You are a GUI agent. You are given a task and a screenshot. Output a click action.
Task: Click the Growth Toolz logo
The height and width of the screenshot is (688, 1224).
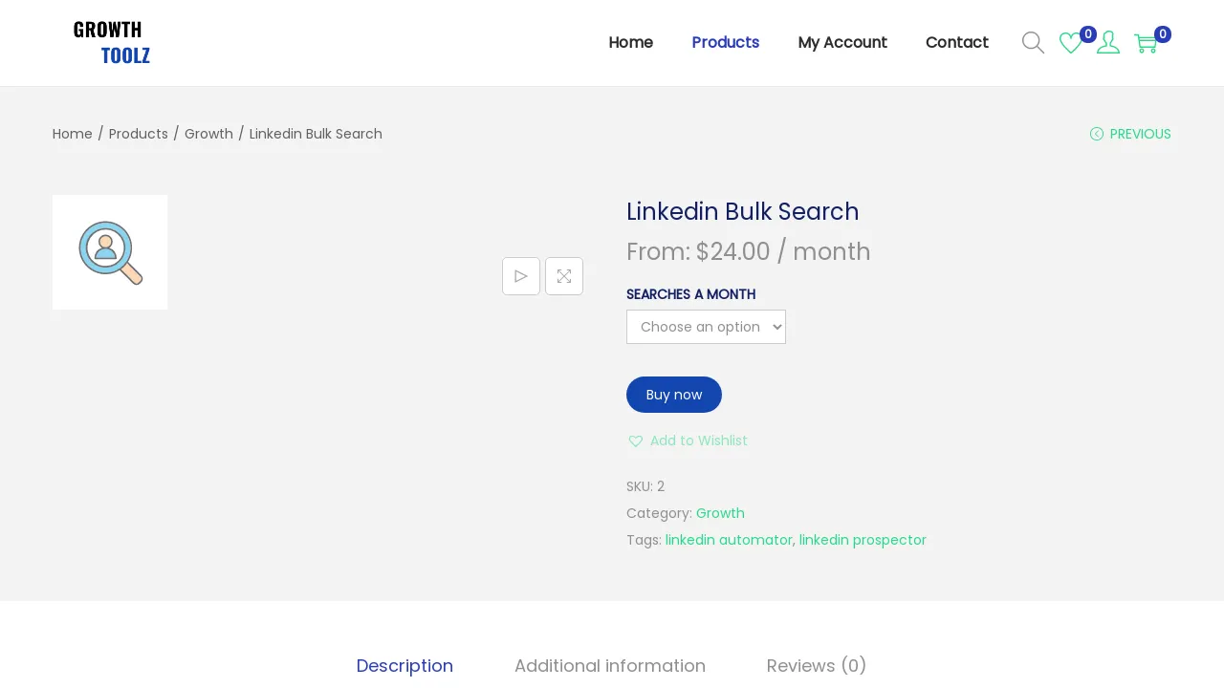point(111,43)
